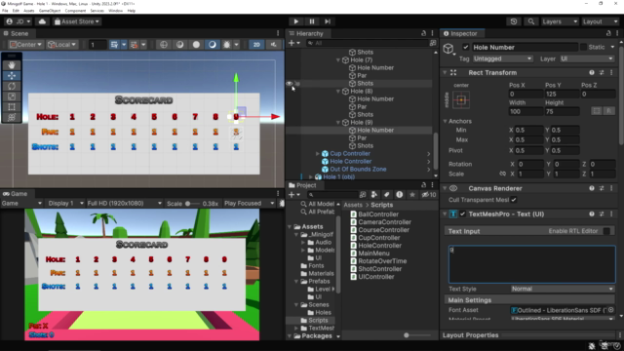Click Project search by type icon

(x=373, y=195)
